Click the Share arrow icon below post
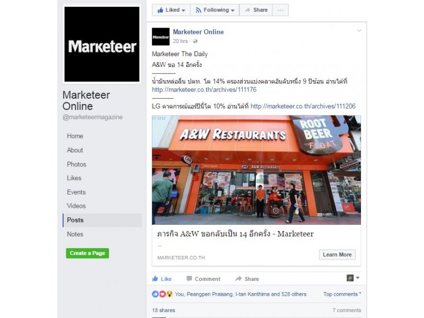 tap(238, 279)
